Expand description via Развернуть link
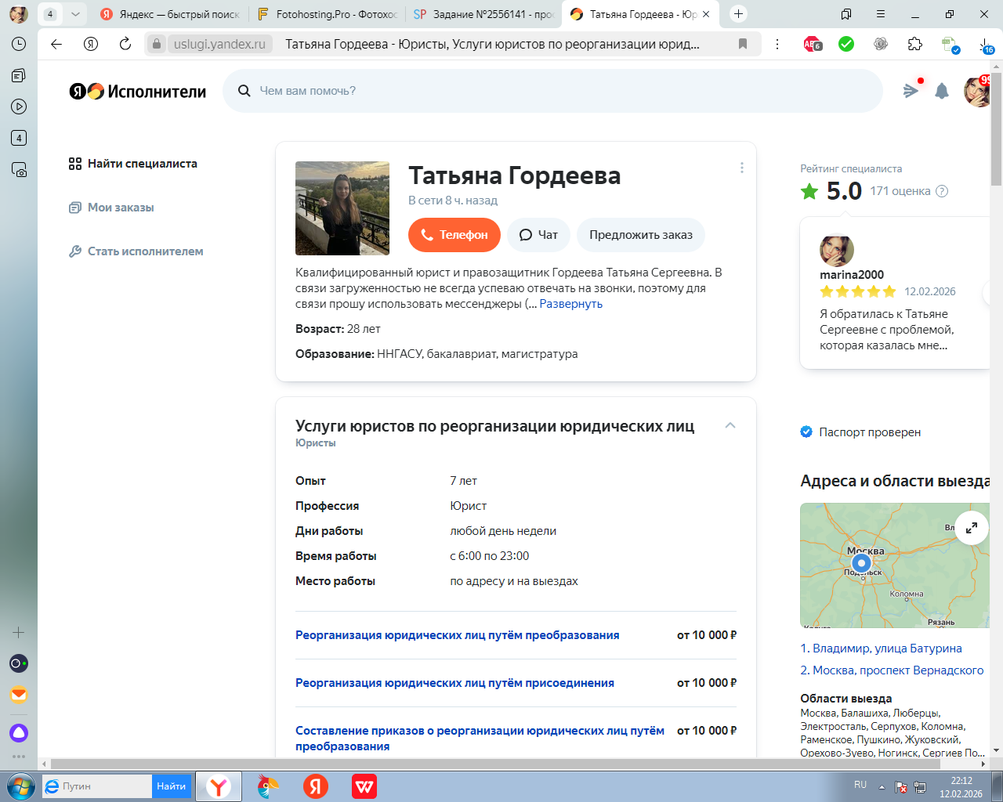 click(570, 304)
